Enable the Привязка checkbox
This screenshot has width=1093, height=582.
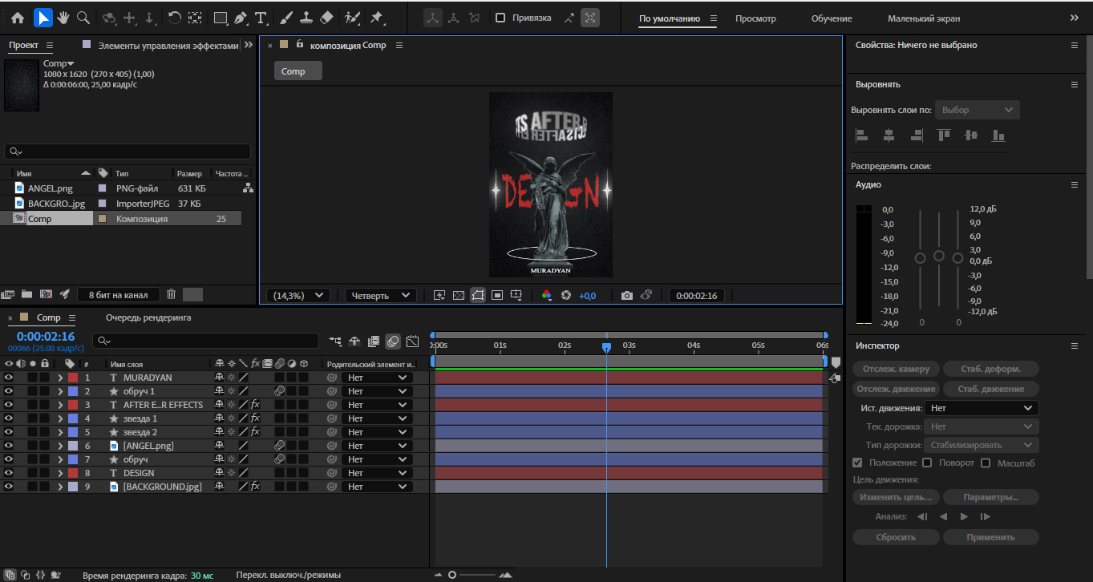click(500, 18)
